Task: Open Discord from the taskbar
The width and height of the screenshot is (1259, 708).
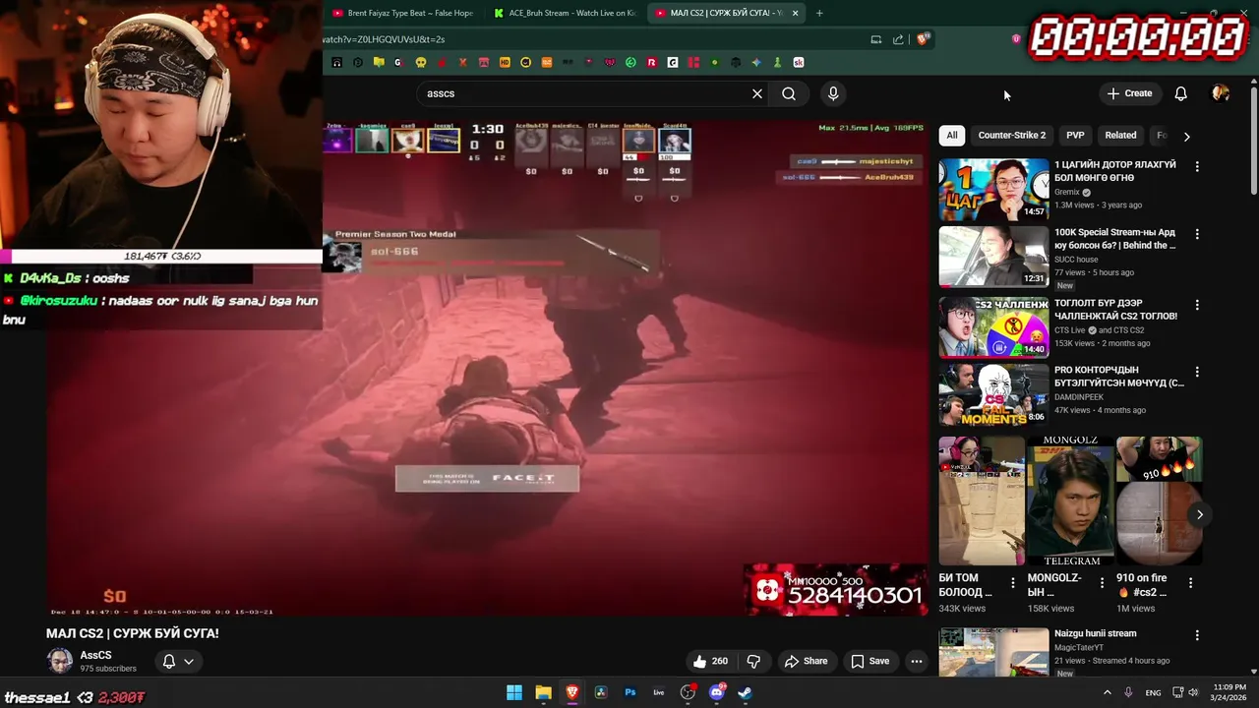Action: (717, 692)
